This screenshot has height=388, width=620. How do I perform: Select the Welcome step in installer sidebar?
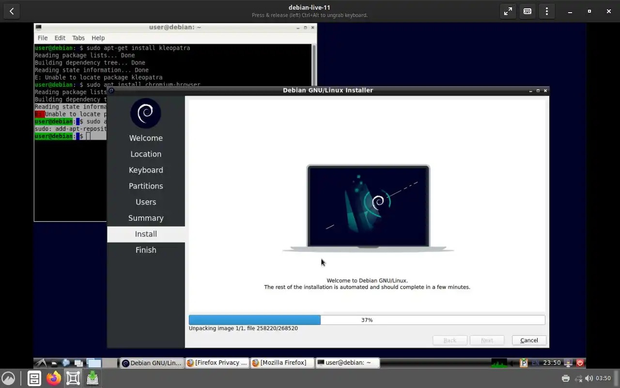click(x=146, y=138)
